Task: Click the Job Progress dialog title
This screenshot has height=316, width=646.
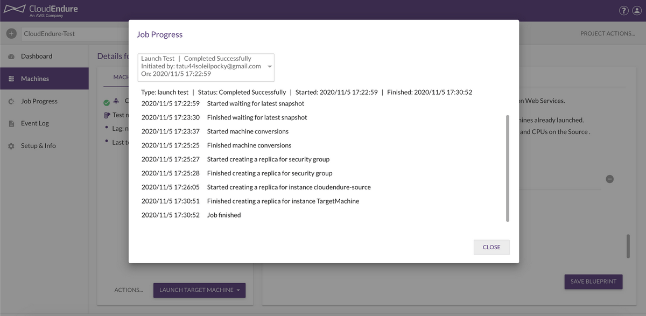Action: [160, 34]
